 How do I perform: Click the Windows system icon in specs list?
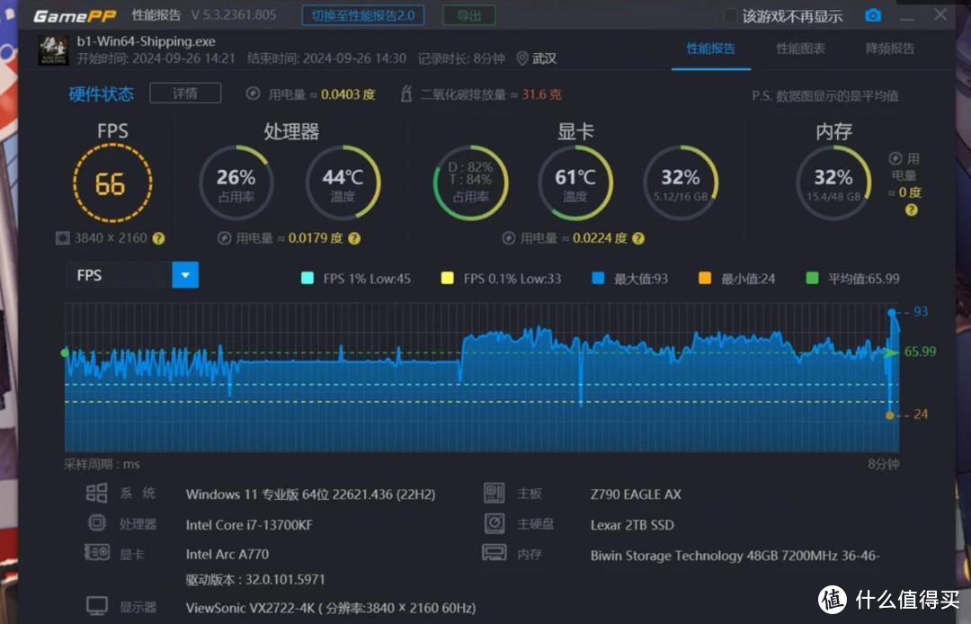pyautogui.click(x=96, y=493)
